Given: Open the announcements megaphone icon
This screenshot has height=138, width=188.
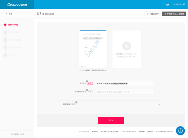Looking at the screenshot, I should point(168,4).
